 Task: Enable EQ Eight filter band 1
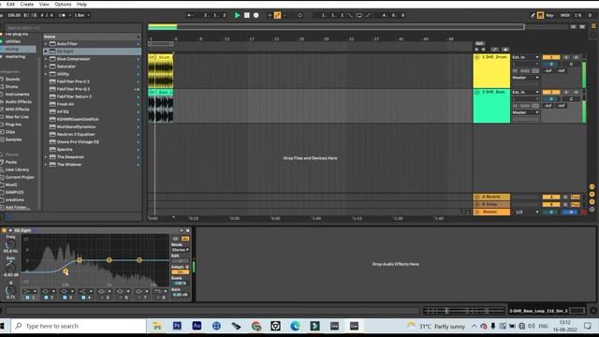click(27, 298)
